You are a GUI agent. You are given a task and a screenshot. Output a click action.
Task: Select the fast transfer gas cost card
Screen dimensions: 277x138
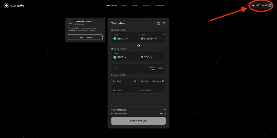(x=124, y=86)
